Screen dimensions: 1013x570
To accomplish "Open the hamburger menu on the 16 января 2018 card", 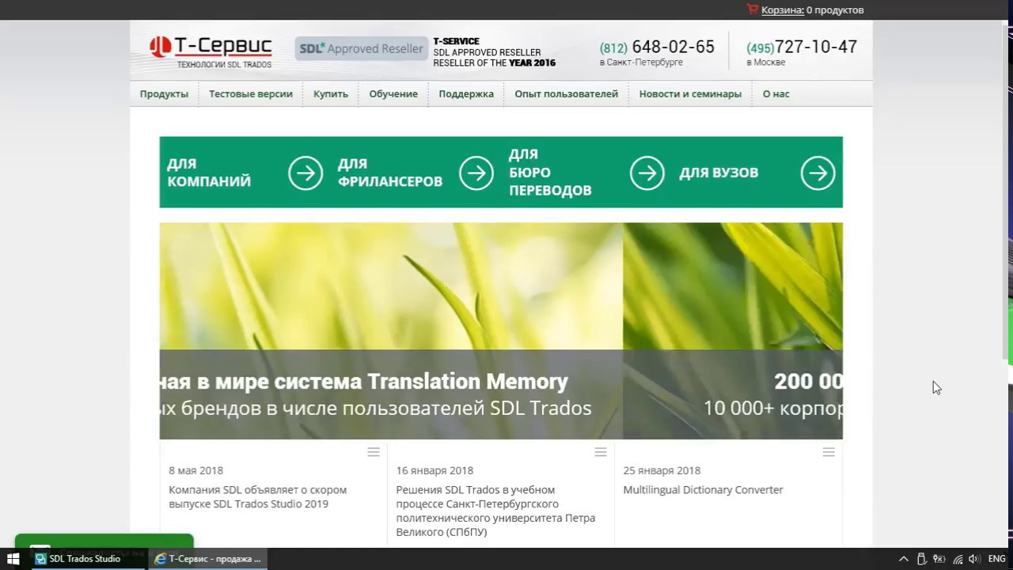I will [601, 452].
